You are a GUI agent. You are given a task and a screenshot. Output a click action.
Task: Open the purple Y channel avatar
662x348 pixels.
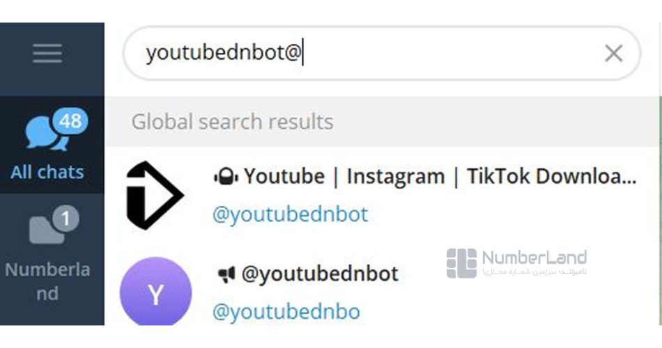coord(155,292)
